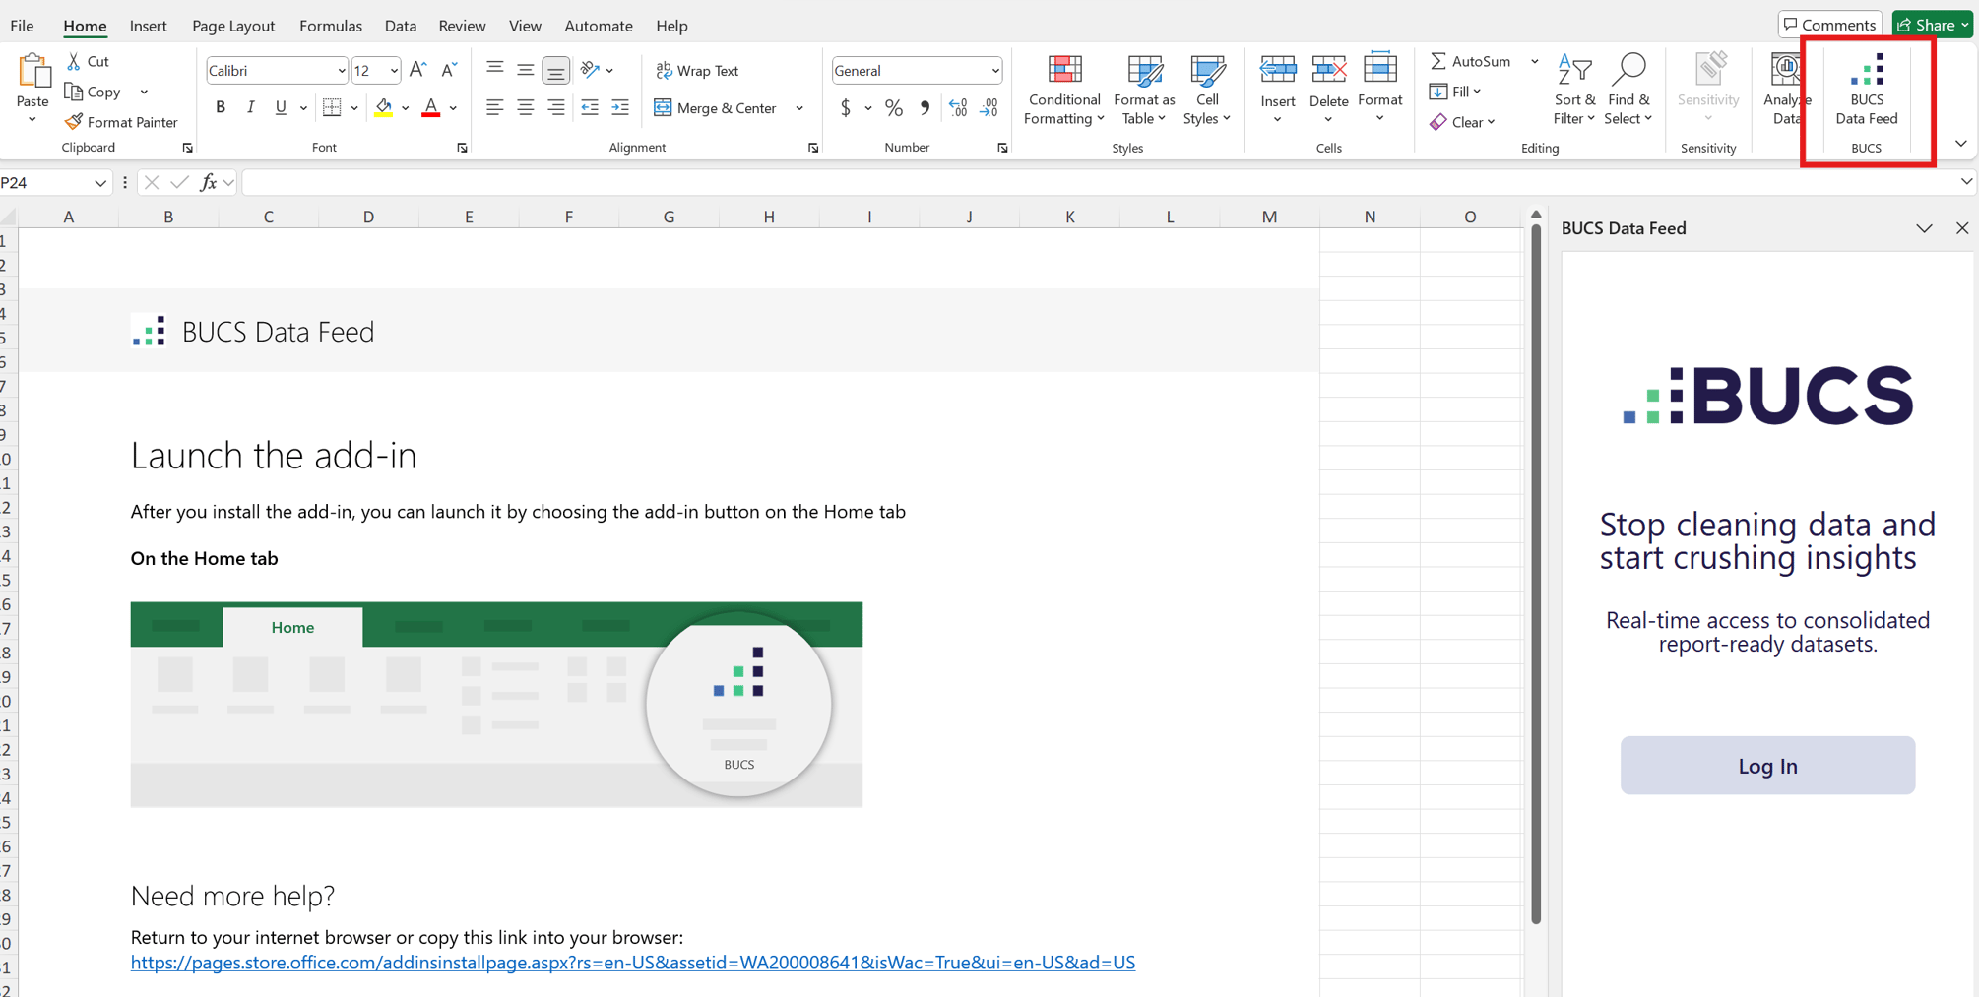This screenshot has height=997, width=1979.
Task: Expand the Merge & Center options
Action: pos(798,107)
